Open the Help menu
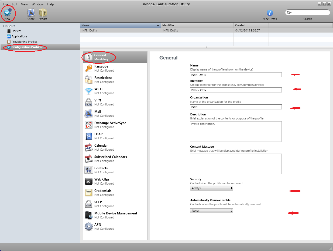The width and height of the screenshot is (333, 251). (x=50, y=4)
